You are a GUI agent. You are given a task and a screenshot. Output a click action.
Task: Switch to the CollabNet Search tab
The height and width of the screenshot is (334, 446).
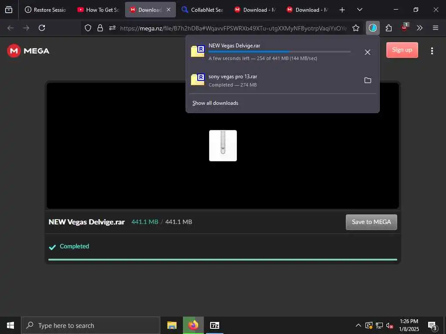202,10
